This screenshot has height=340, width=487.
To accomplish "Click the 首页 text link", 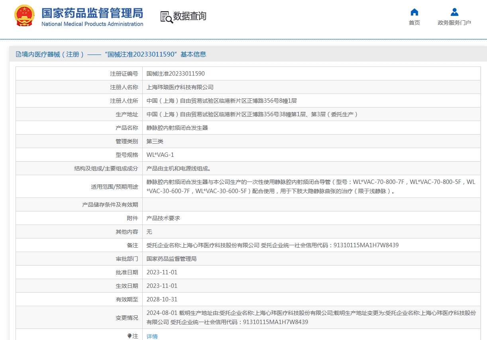I will click(414, 23).
